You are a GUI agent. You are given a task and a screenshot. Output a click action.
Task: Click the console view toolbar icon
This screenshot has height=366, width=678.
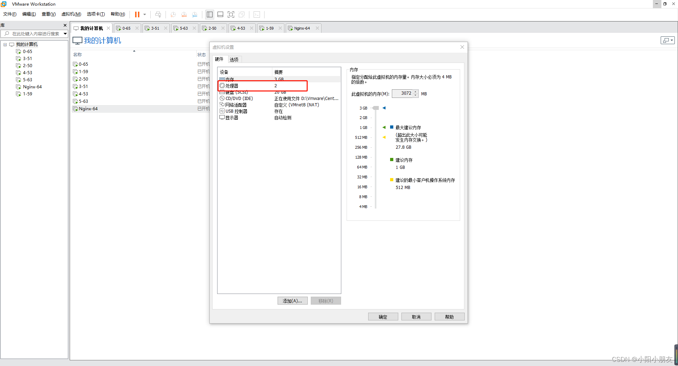pos(257,14)
